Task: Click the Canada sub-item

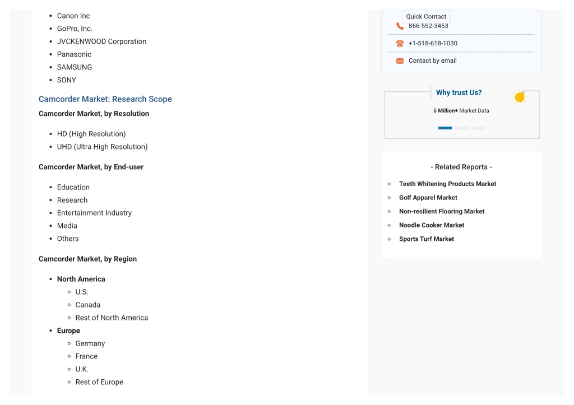Action: (x=88, y=305)
